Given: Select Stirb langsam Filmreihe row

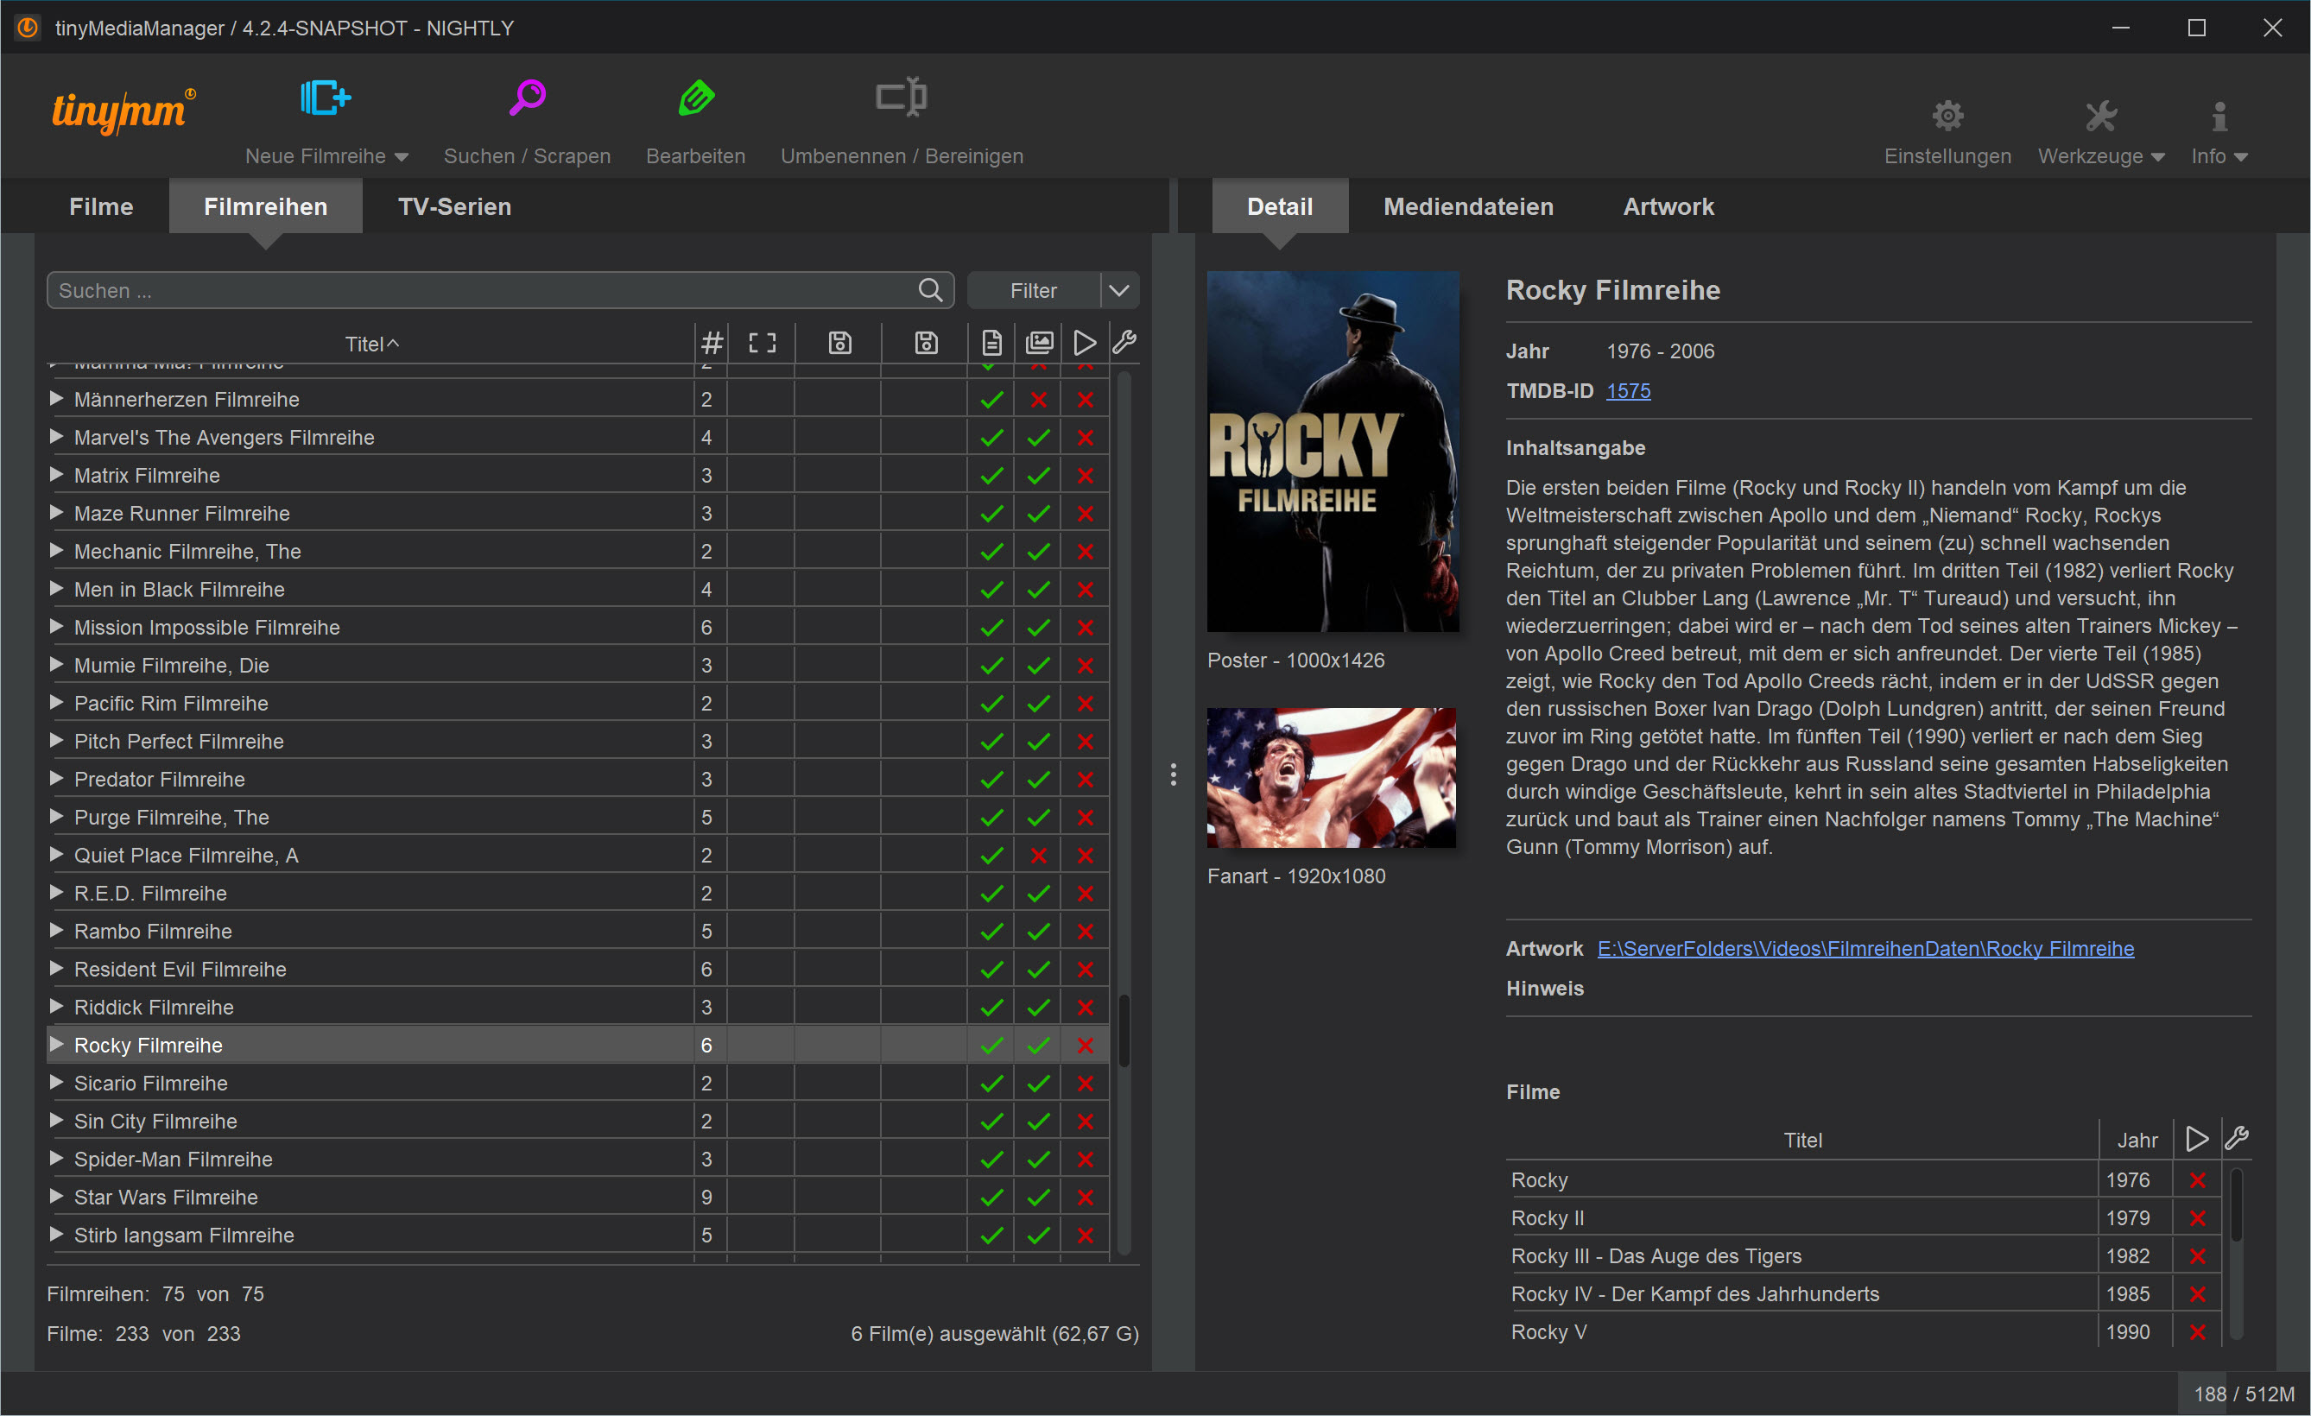Looking at the screenshot, I should (578, 1234).
